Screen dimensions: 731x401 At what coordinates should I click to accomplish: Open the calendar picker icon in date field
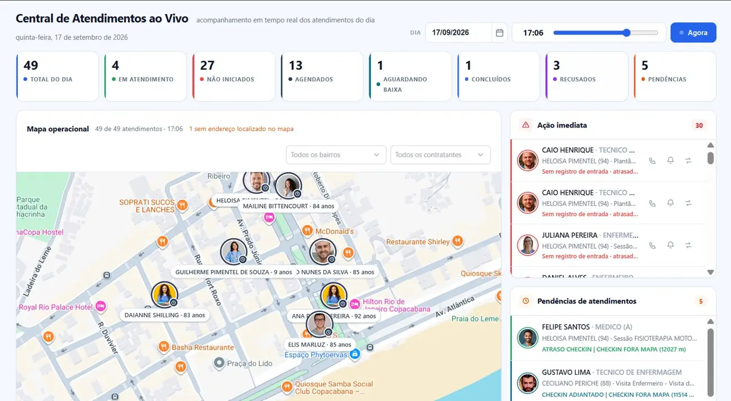pyautogui.click(x=499, y=33)
